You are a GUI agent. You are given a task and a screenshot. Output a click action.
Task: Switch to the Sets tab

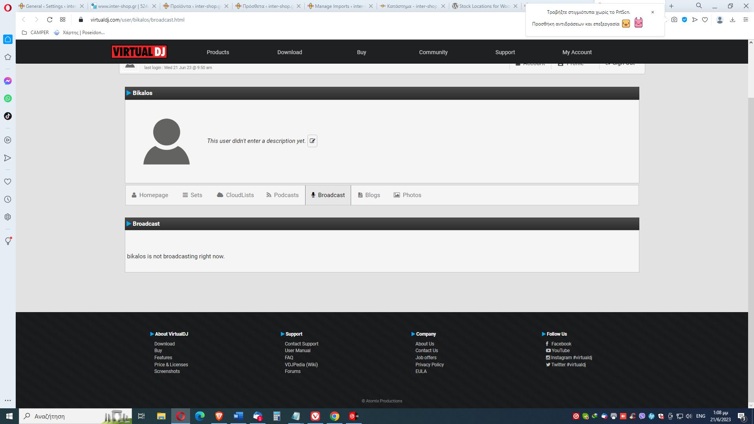click(x=192, y=195)
